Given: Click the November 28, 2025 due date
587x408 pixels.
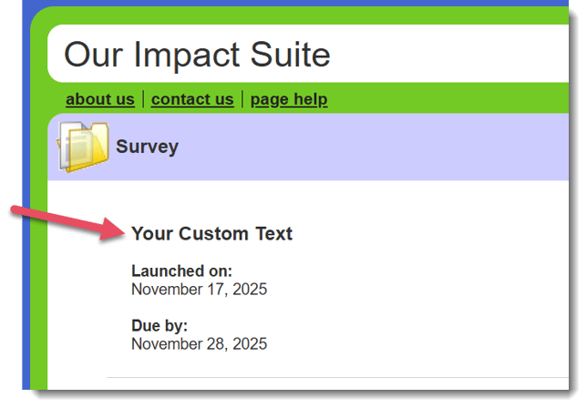Looking at the screenshot, I should pos(199,343).
